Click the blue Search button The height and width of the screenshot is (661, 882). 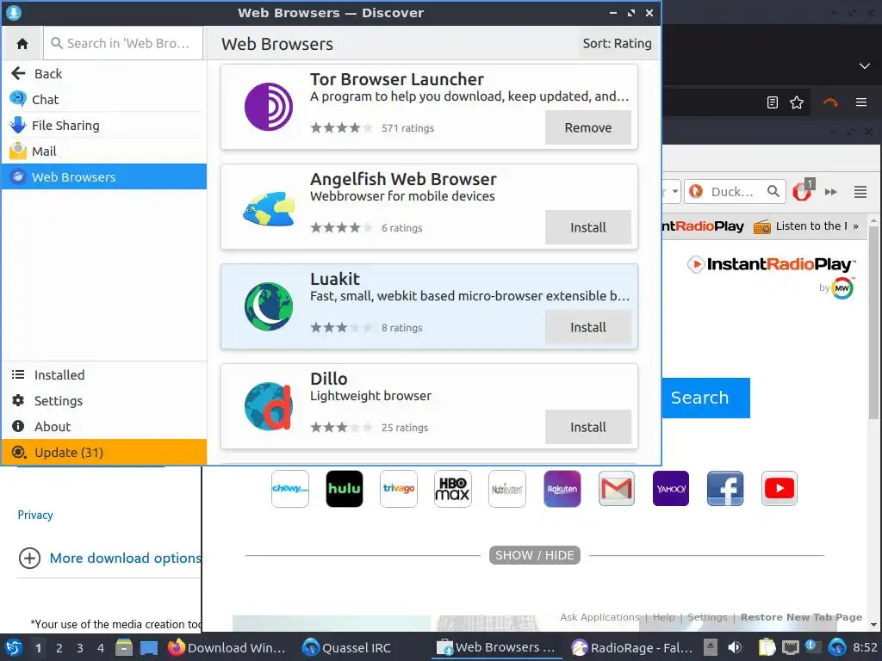[705, 398]
